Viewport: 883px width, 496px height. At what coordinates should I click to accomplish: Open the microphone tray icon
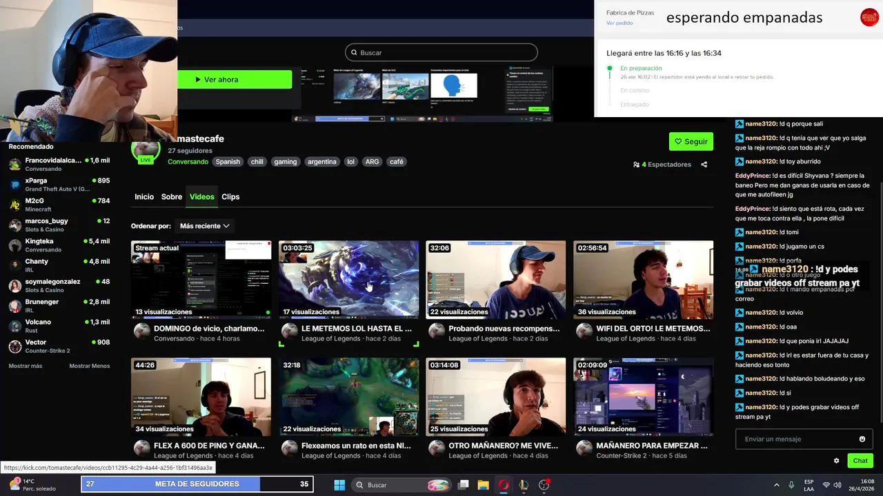[791, 485]
